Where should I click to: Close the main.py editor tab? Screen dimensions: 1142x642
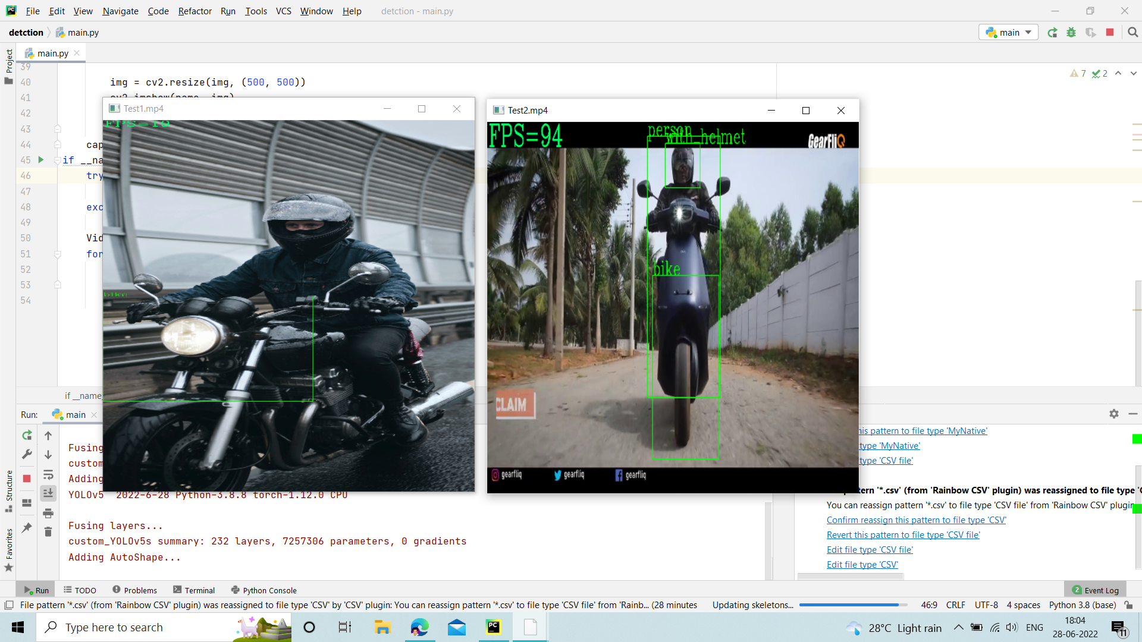[x=77, y=53]
